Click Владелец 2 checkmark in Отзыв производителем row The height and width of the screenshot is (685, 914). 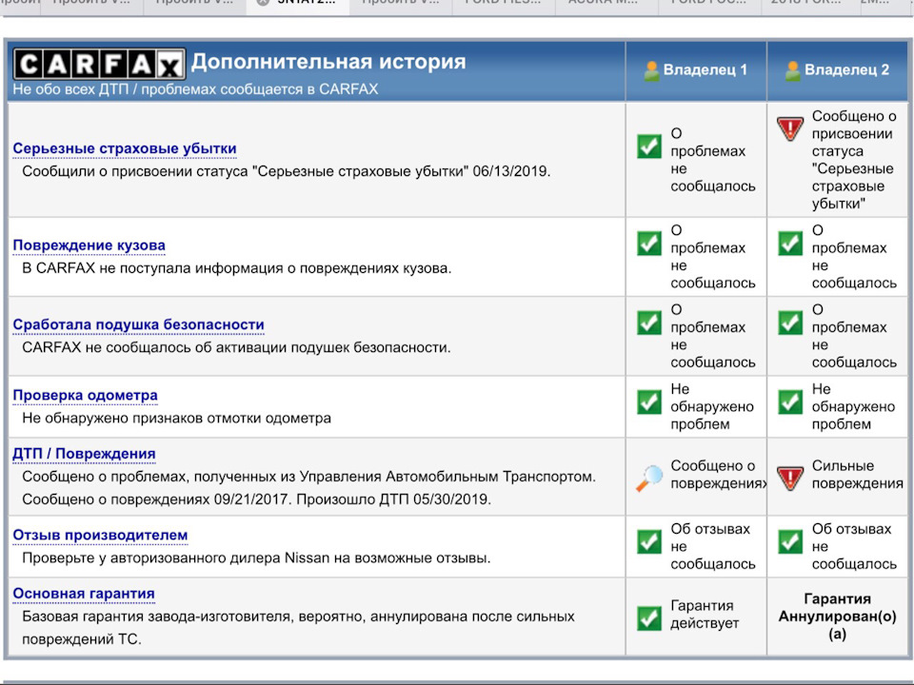pyautogui.click(x=790, y=541)
